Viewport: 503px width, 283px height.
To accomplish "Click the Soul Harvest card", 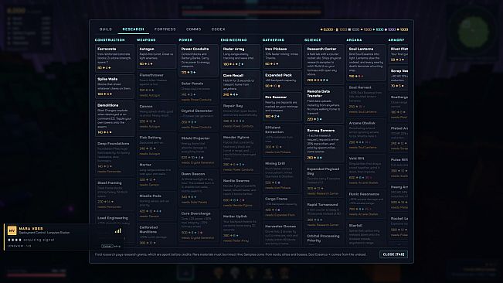I will pos(365,100).
